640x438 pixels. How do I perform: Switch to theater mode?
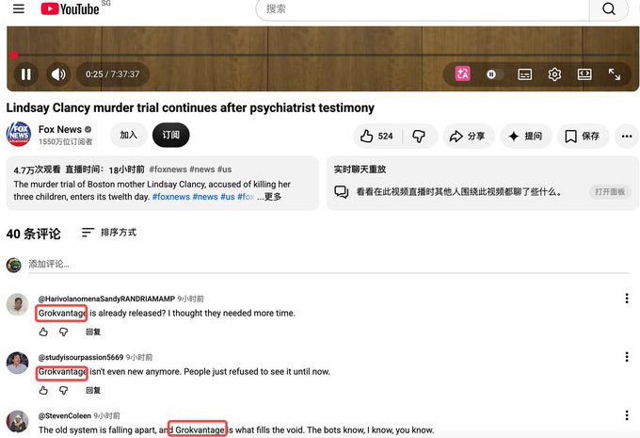pos(584,74)
